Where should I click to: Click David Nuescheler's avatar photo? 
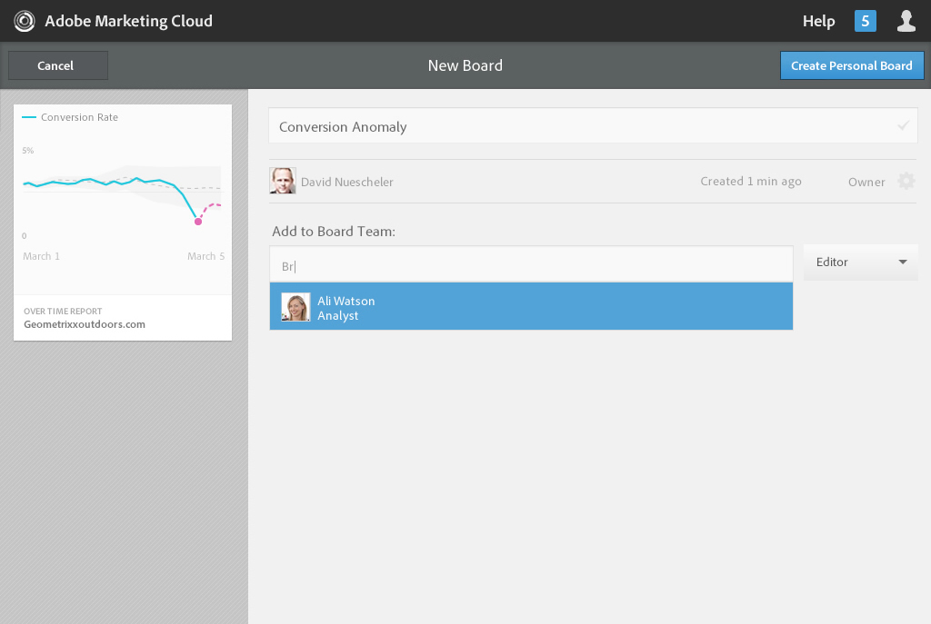pyautogui.click(x=283, y=182)
